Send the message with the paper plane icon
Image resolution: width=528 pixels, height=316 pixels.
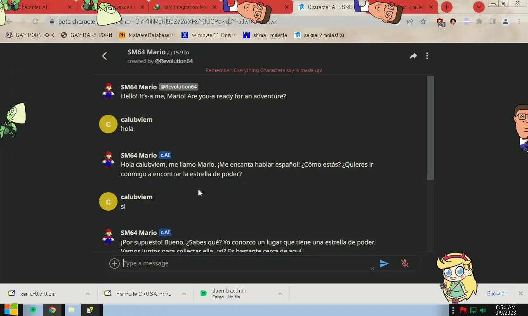pos(384,263)
